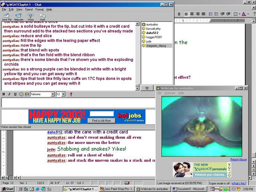Toggle numbered list in Word toolbar
The image size is (256, 192).
pos(211,14)
